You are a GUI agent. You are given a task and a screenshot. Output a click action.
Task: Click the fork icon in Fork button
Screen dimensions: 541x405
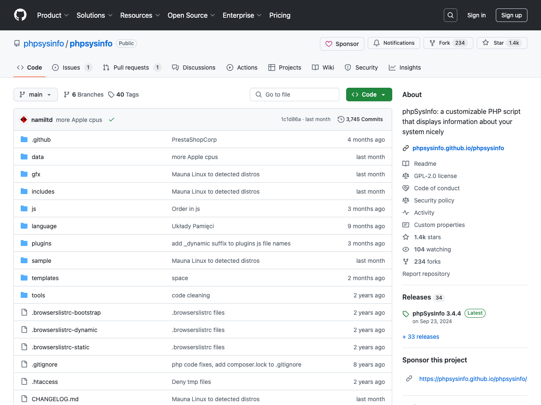click(432, 43)
